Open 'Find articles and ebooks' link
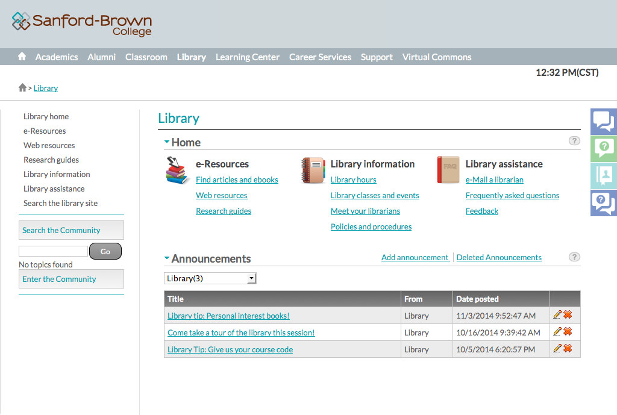This screenshot has width=617, height=415. [x=237, y=179]
